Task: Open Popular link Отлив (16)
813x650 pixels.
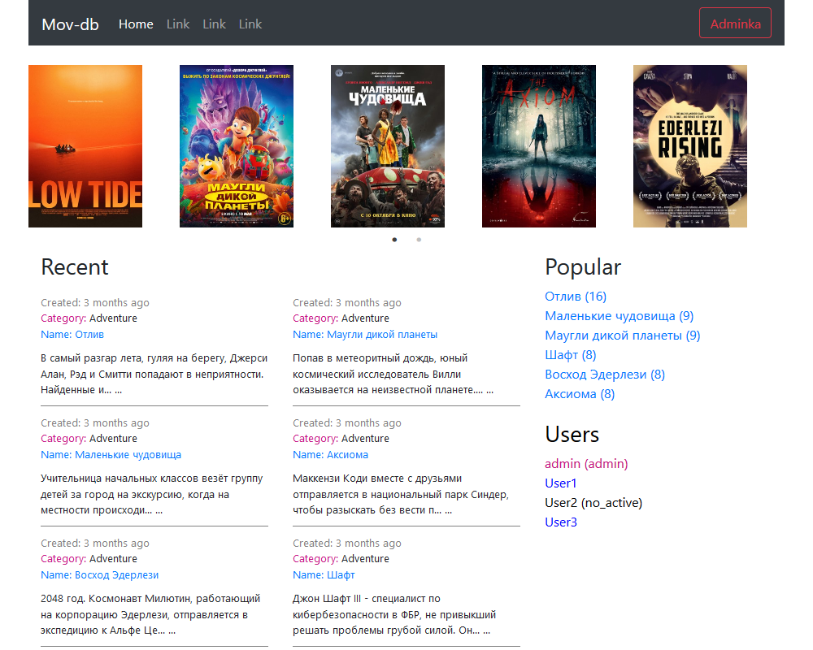Action: pos(576,297)
